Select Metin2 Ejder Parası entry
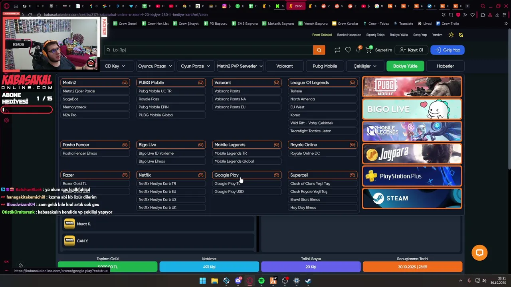The image size is (511, 287). pyautogui.click(x=95, y=91)
